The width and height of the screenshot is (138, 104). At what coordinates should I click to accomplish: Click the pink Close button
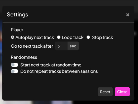(122, 92)
